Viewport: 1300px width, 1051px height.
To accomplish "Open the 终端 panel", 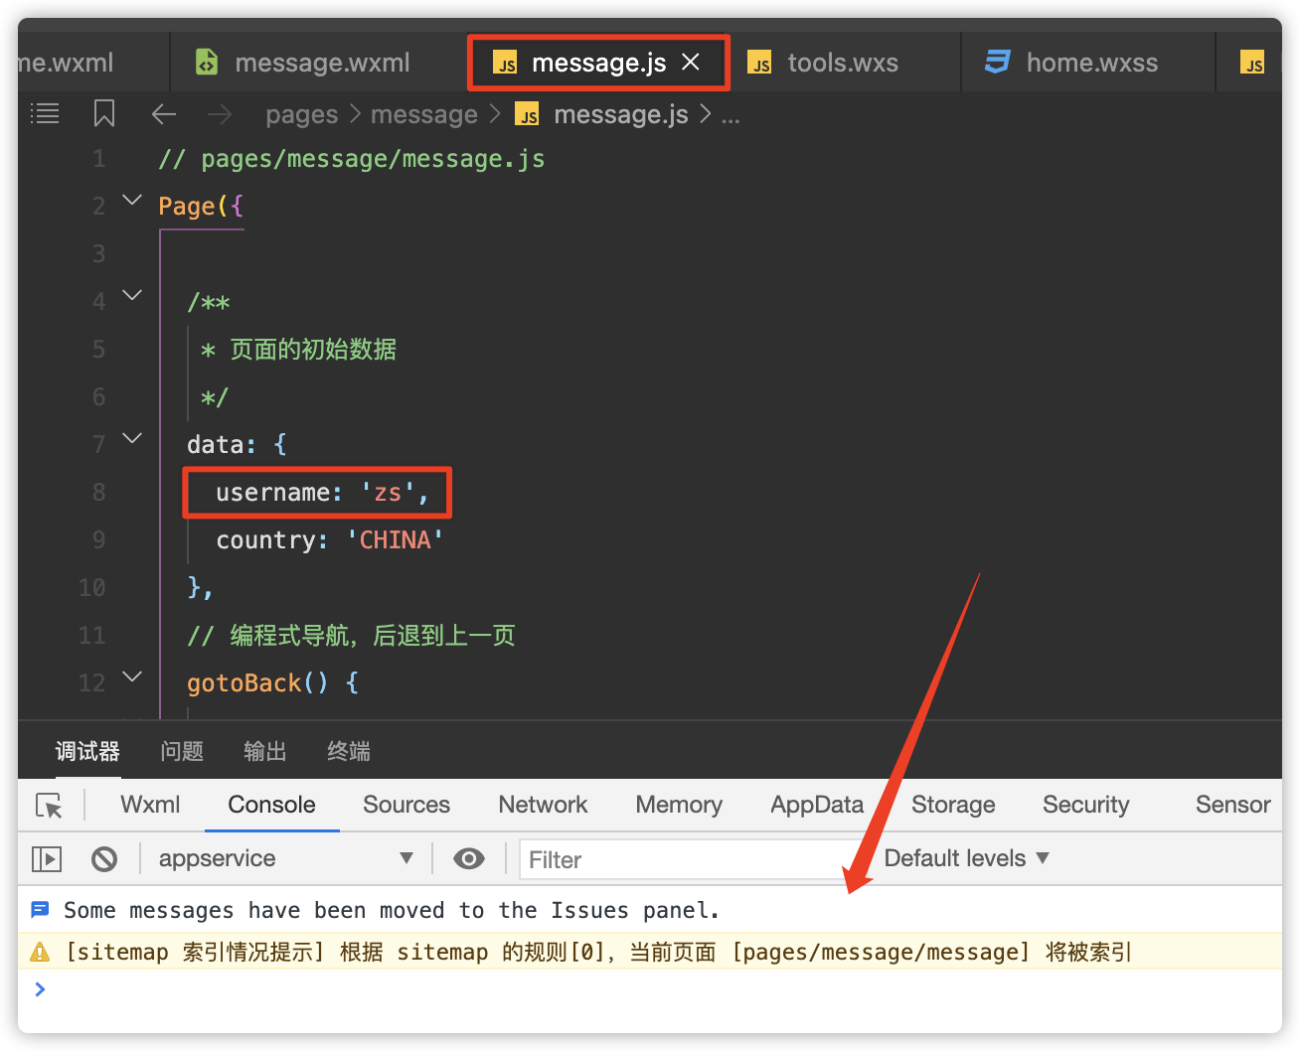I will tap(348, 752).
